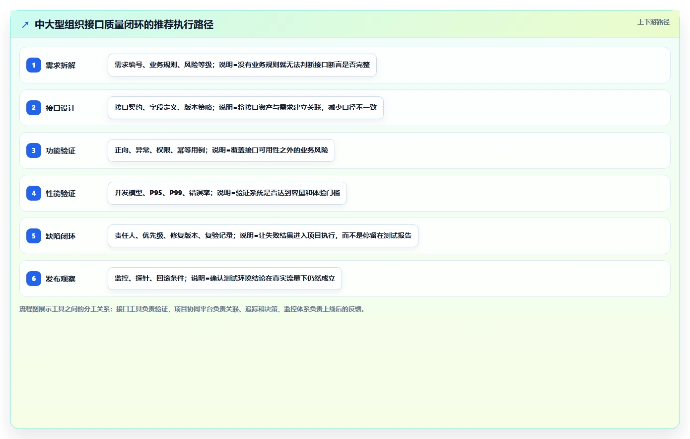Viewport: 690px width, 439px height.
Task: Click the 功能验证 step label
Action: coord(61,150)
